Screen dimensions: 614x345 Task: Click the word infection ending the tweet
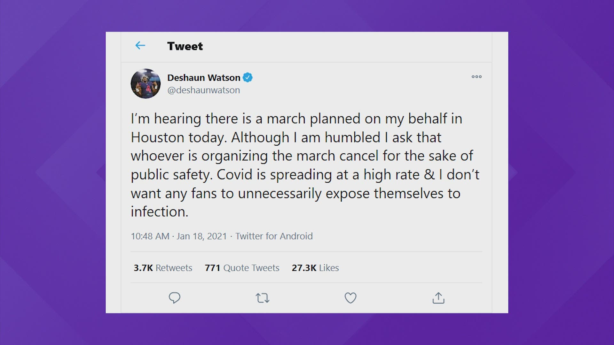pyautogui.click(x=159, y=212)
